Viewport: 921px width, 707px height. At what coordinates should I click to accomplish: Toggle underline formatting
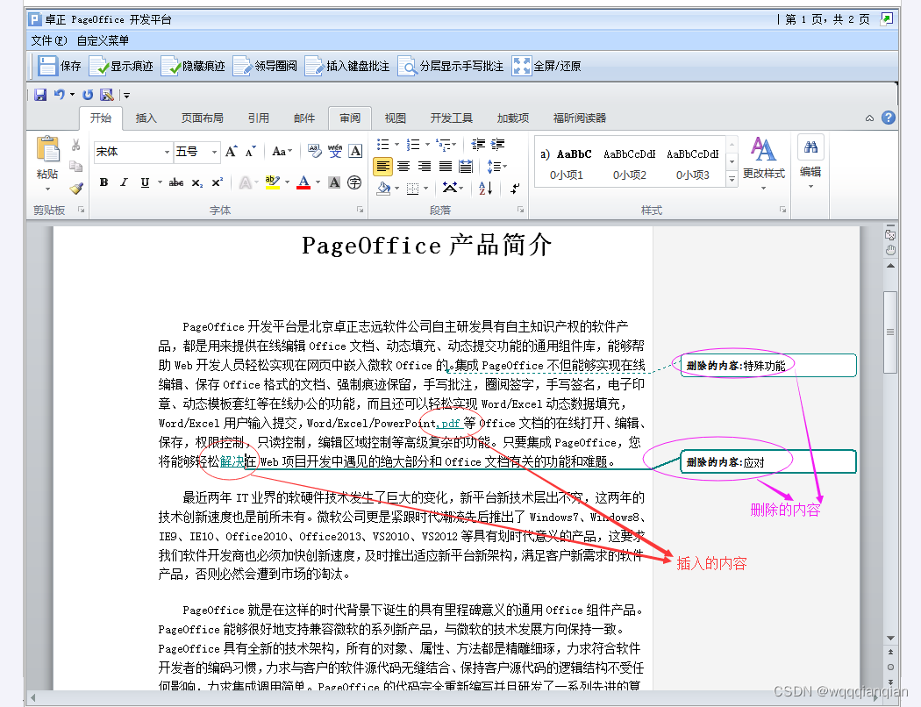[145, 182]
